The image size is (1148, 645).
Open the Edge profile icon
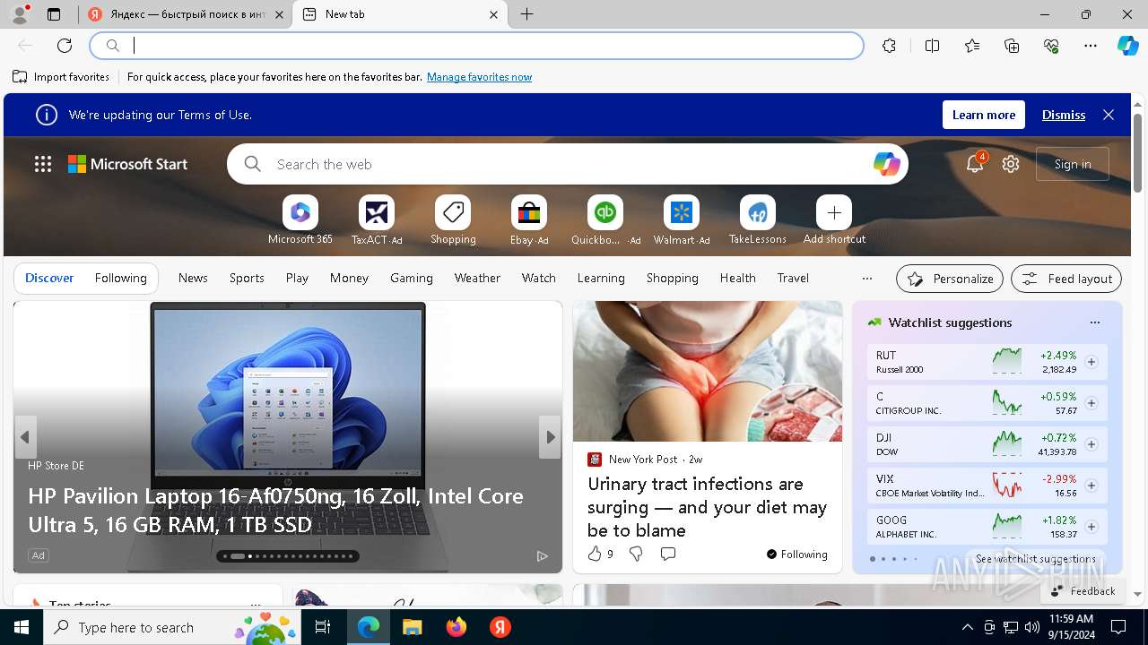[x=20, y=14]
